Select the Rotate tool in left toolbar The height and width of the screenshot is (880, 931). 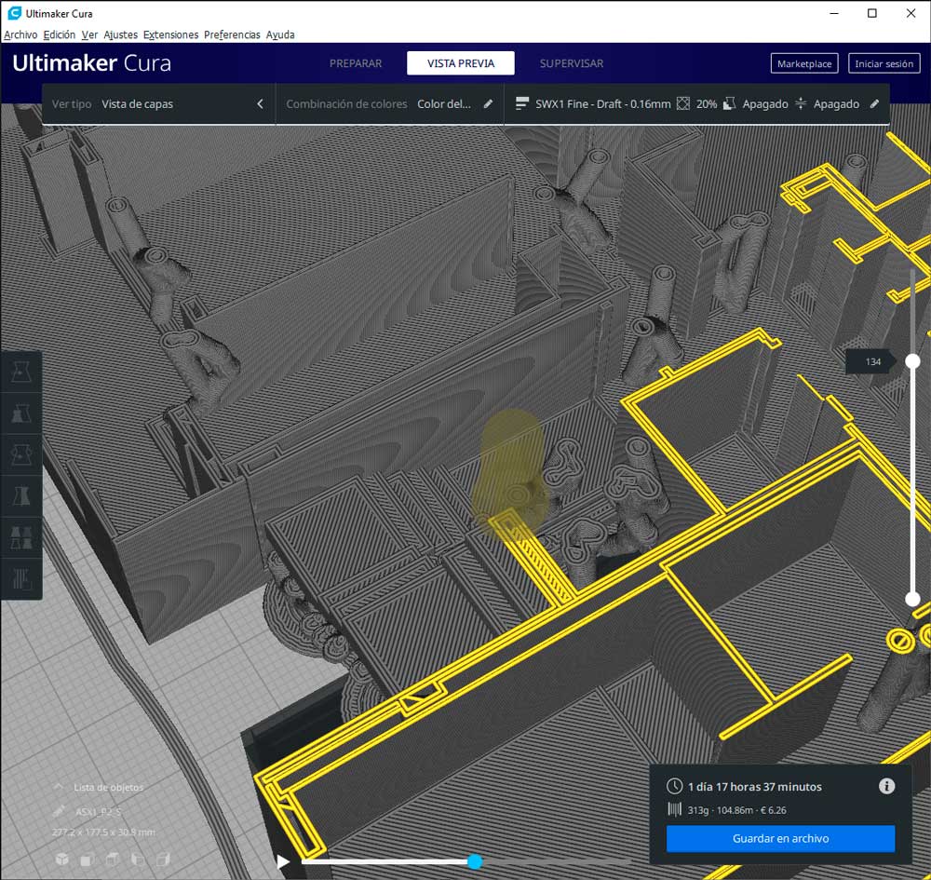[20, 454]
